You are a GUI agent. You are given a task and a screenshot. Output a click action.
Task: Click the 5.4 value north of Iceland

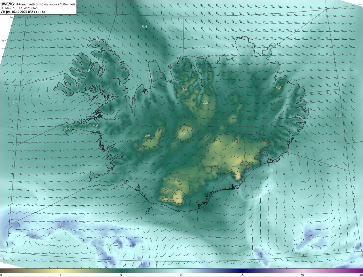(144, 27)
